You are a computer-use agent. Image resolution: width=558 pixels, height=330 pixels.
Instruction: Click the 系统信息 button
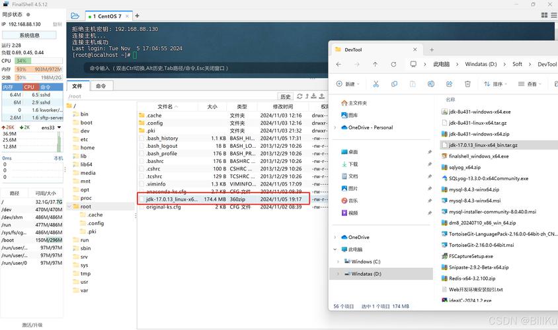29,35
